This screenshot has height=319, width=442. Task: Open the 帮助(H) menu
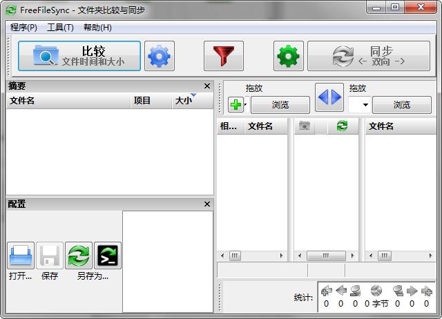(97, 28)
